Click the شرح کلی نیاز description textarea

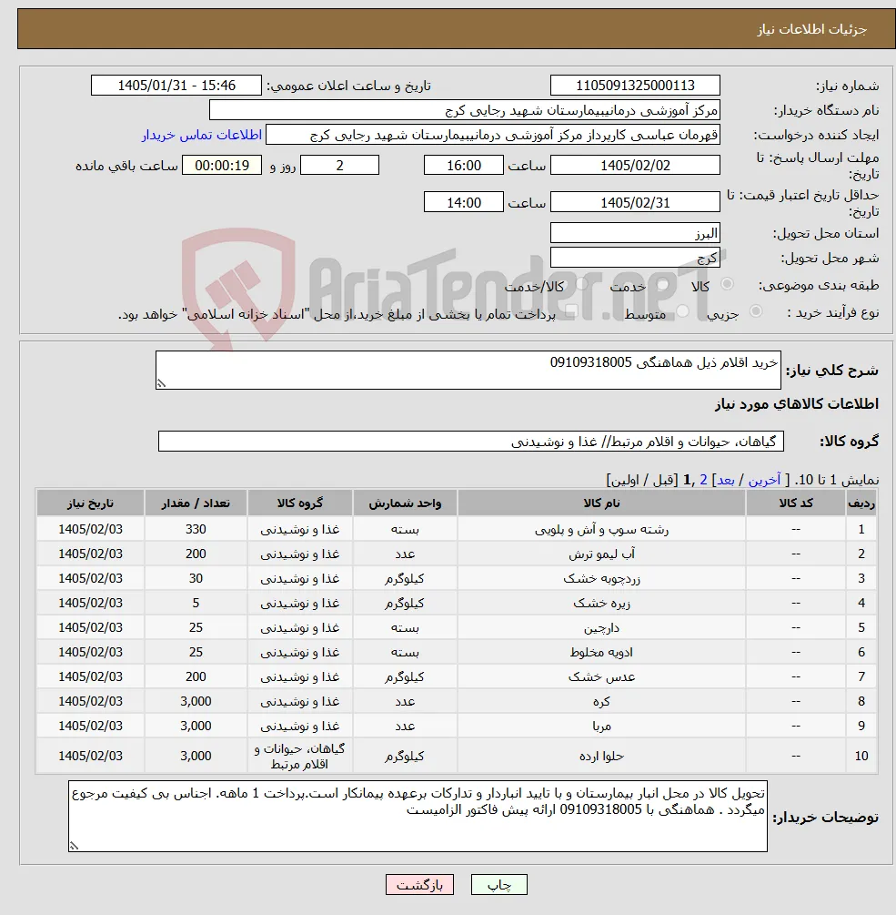pyautogui.click(x=468, y=370)
